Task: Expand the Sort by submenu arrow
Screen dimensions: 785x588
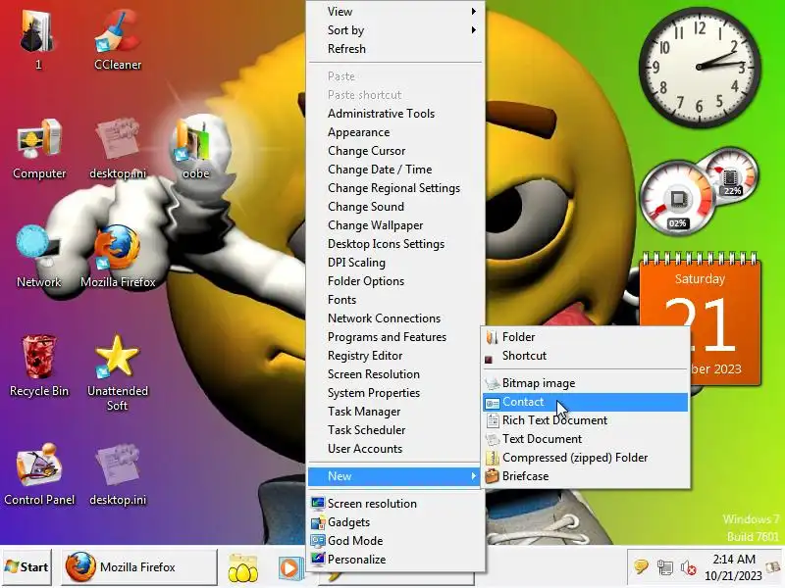Action: point(474,30)
